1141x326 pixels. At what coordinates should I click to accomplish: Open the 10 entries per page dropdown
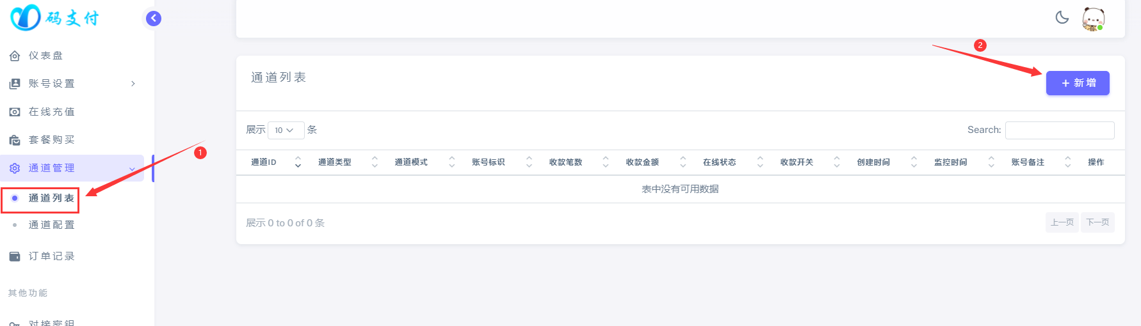[x=286, y=130]
